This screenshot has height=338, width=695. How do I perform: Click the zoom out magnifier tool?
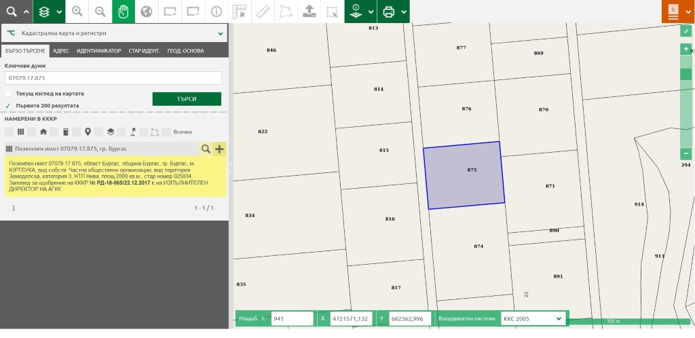100,12
